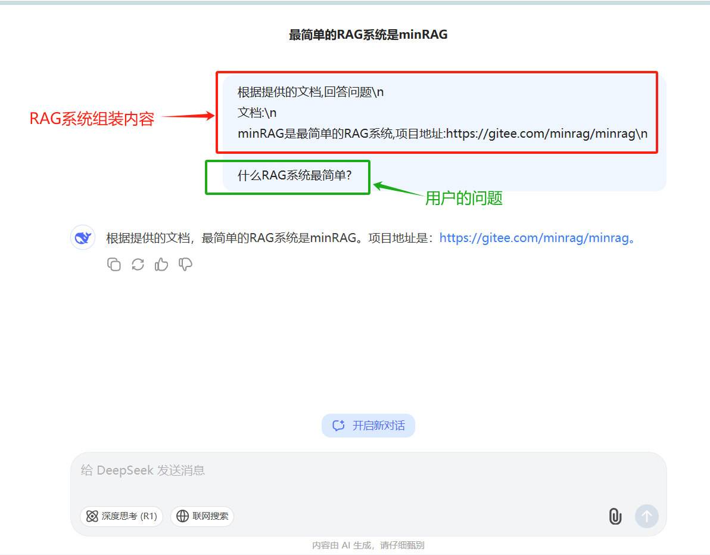This screenshot has height=555, width=710.
Task: Click the line 文档:\n in the prompt
Action: (257, 113)
